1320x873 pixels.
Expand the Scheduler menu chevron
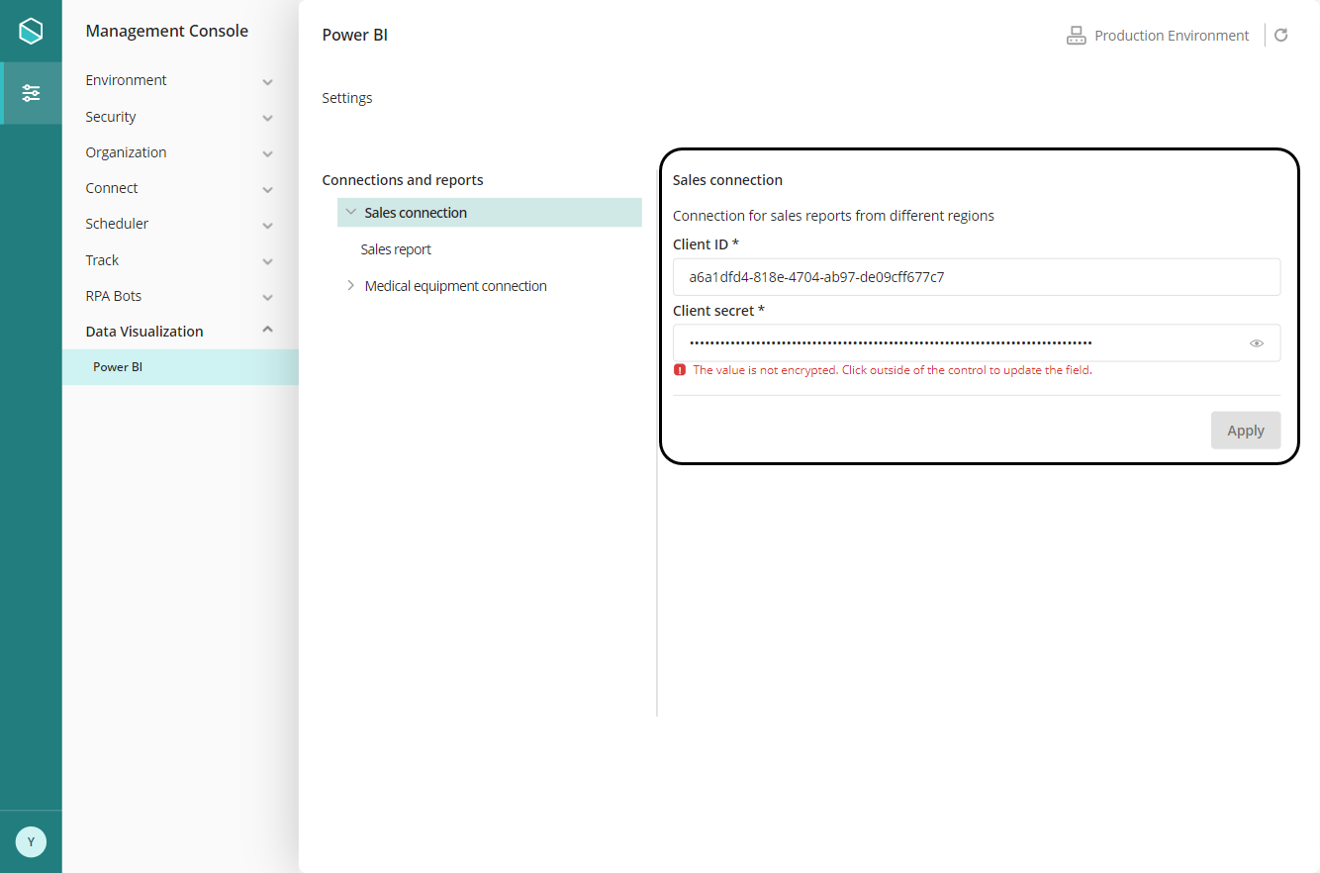point(267,225)
